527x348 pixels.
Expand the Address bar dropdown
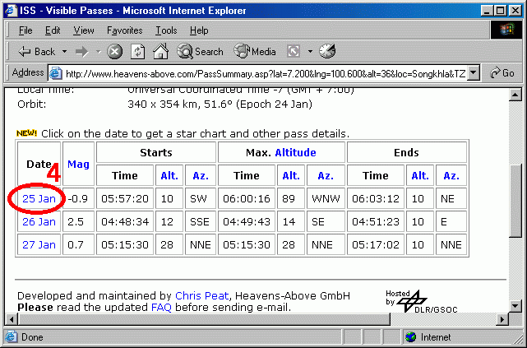[x=474, y=73]
